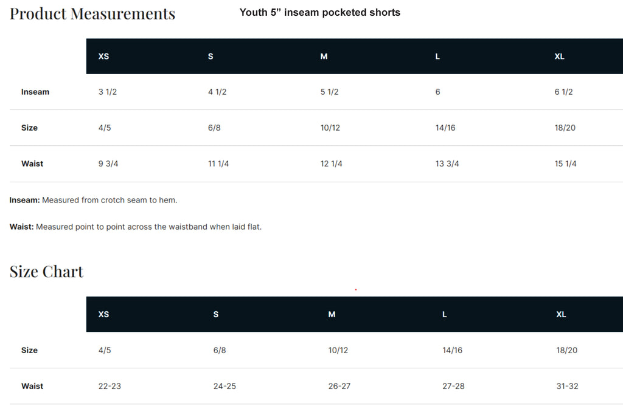This screenshot has width=623, height=406.
Task: Click the 22-23 waist range
Action: (110, 386)
